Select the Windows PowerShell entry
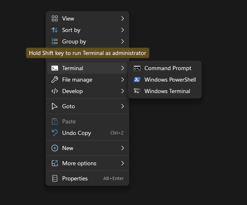Viewport: 247px width, 205px height. (x=170, y=80)
